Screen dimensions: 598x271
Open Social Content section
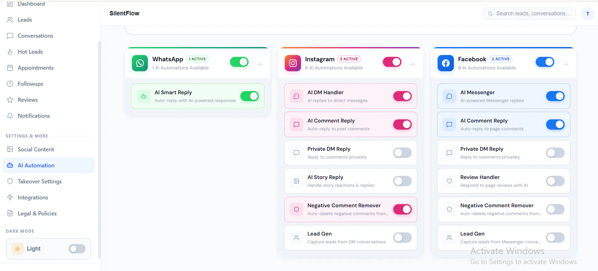click(48, 149)
